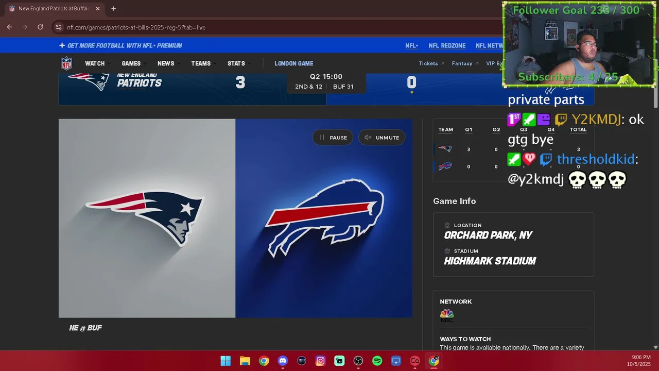Screen dimensions: 659x371
Task: Click the NBC network logo
Action: tap(446, 315)
